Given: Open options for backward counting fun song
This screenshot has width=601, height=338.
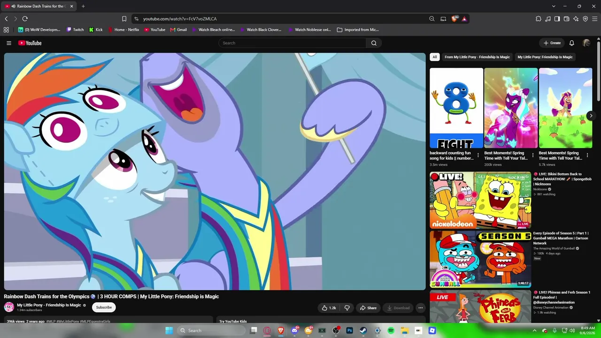Looking at the screenshot, I should click(x=478, y=155).
